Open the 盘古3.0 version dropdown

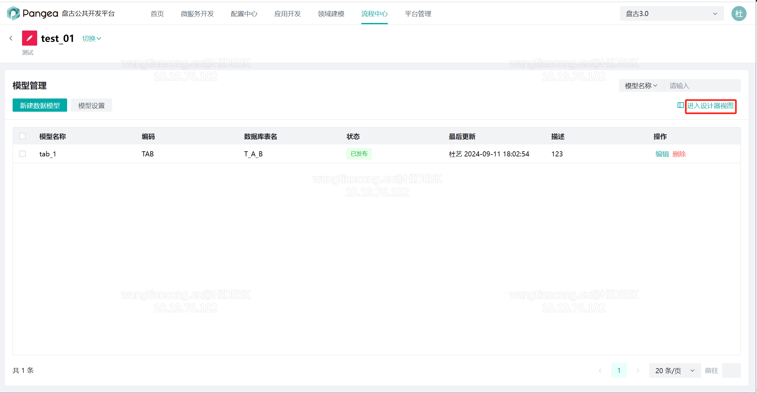(x=672, y=14)
